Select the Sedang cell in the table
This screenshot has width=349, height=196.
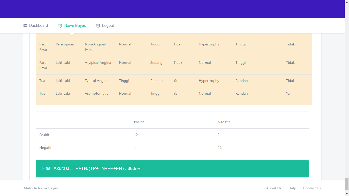pyautogui.click(x=156, y=63)
